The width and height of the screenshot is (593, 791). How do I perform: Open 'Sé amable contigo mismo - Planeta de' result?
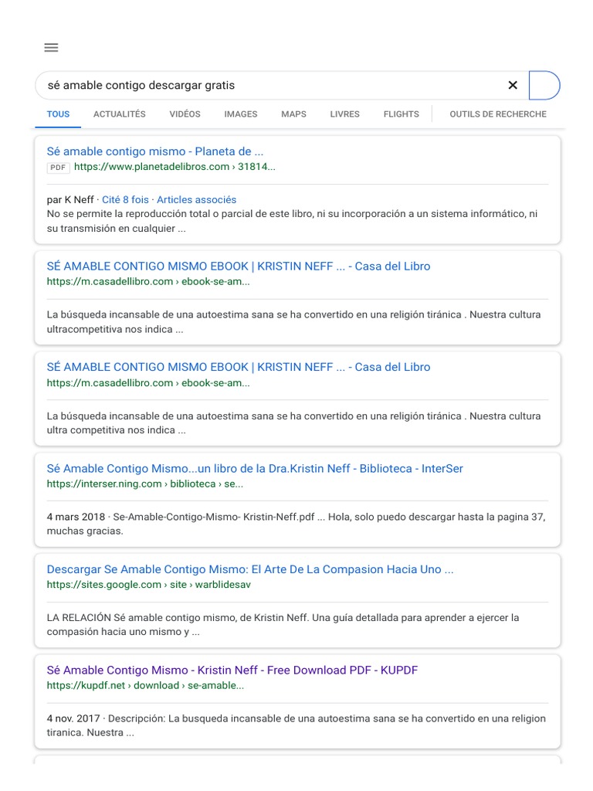[x=155, y=151]
